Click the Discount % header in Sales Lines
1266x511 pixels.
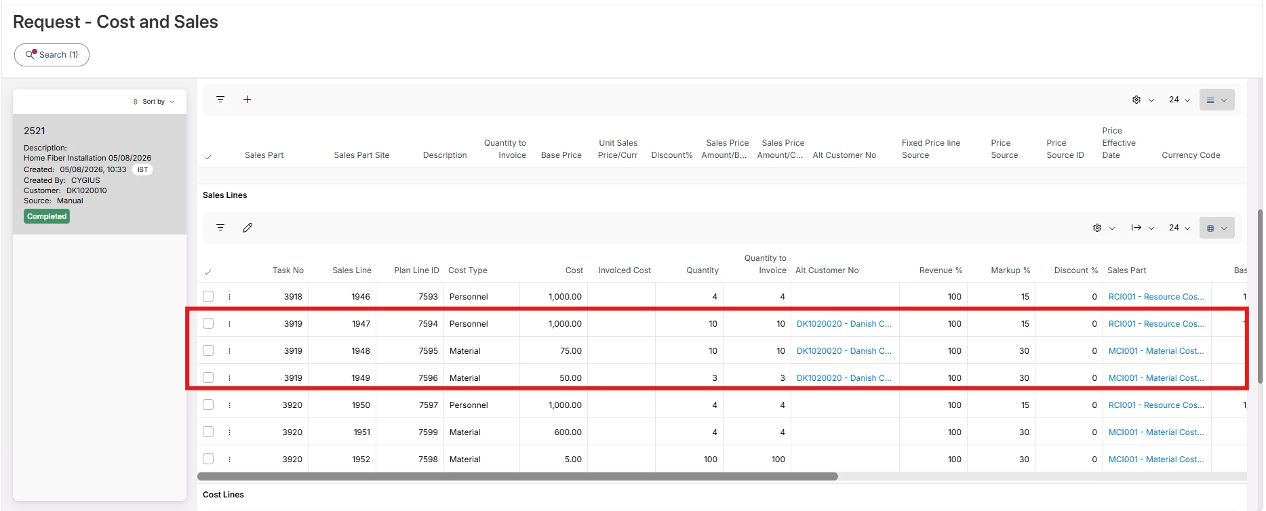click(1076, 270)
